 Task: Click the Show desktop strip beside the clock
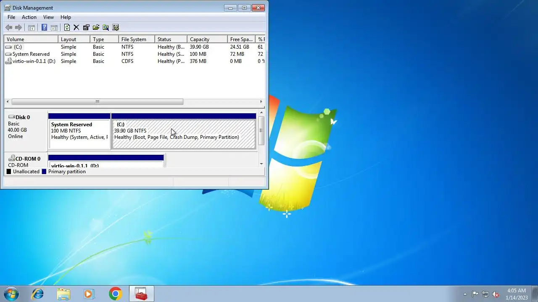(x=535, y=294)
